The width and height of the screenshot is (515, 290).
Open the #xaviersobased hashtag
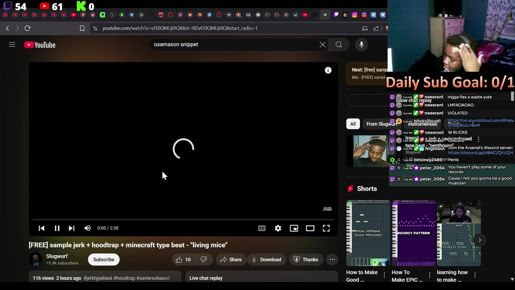[x=153, y=278]
